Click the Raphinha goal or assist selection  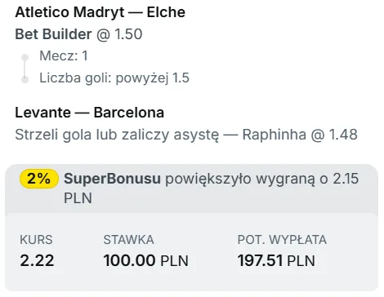click(x=186, y=135)
